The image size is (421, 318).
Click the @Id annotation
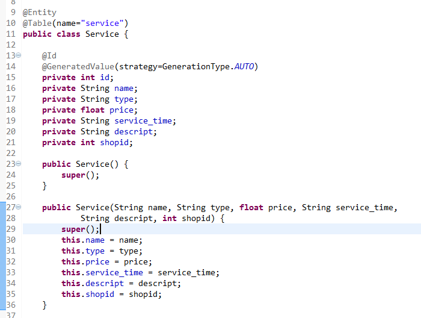click(x=49, y=55)
